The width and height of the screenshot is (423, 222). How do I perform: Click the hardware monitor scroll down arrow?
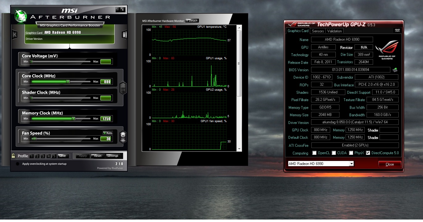point(239,149)
